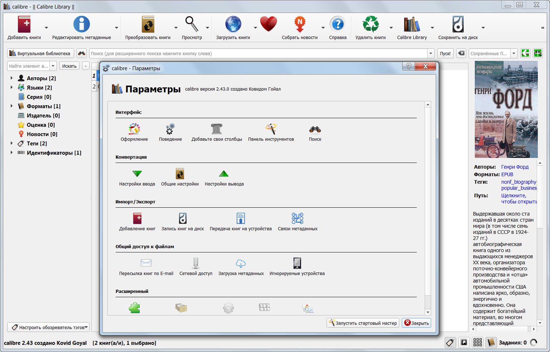Open Панель инструментов settings
Screen dimensions: 550x352
[x=271, y=132]
